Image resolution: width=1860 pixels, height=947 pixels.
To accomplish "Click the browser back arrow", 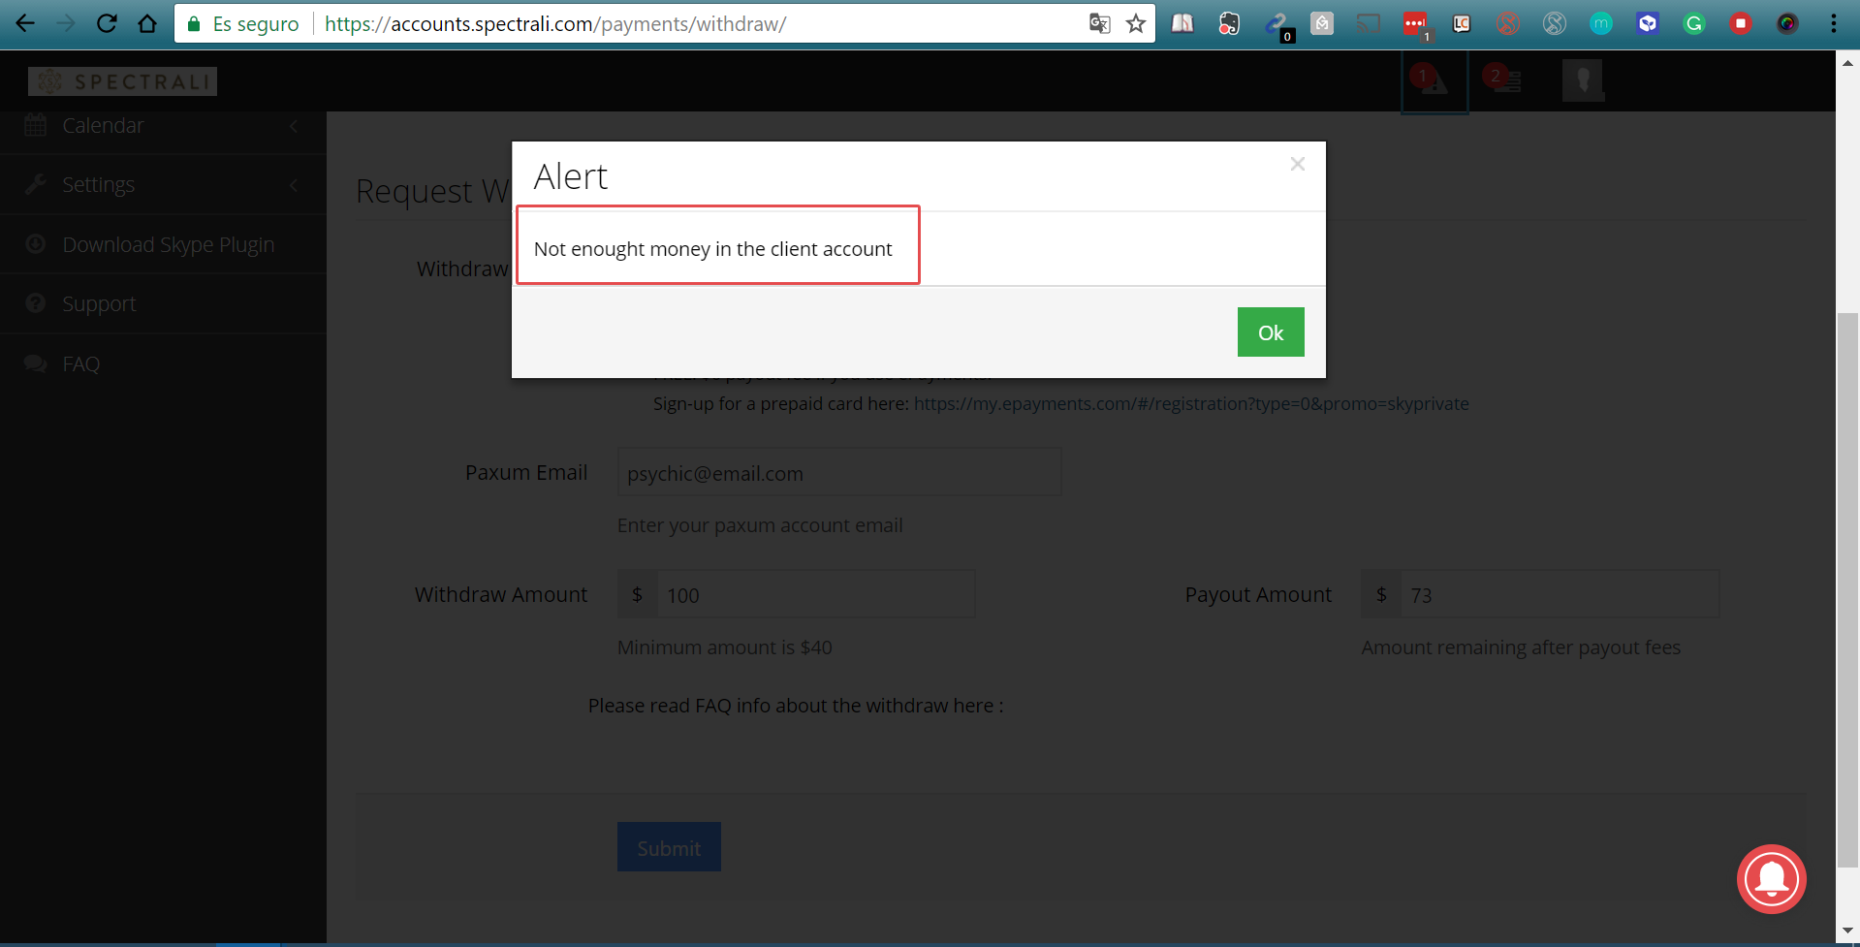I will point(25,24).
